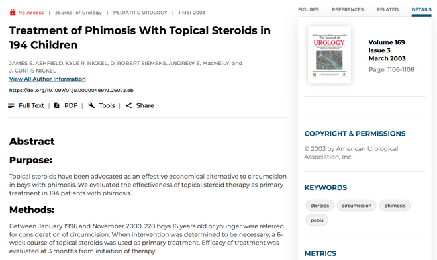The width and height of the screenshot is (437, 260).
Task: Click the article DOI link
Action: click(71, 90)
